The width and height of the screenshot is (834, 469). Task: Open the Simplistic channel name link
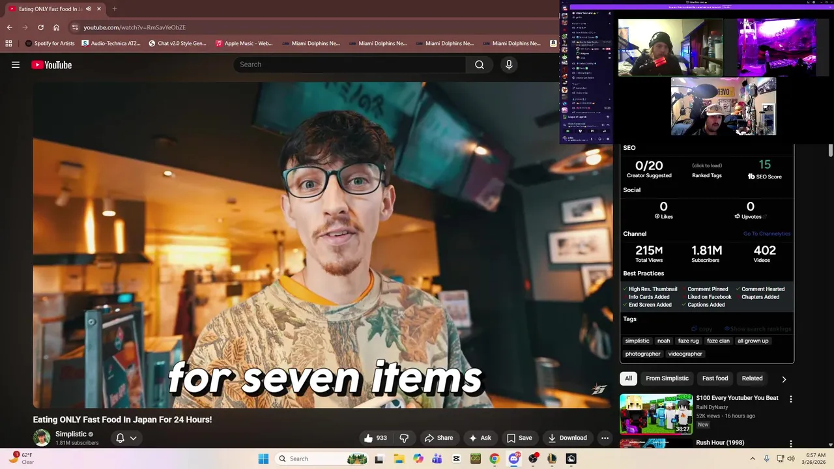click(70, 434)
